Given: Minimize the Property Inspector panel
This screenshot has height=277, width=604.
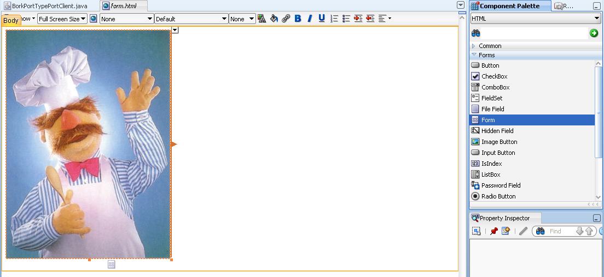Looking at the screenshot, I should (x=597, y=218).
